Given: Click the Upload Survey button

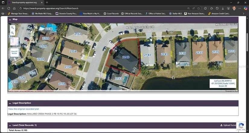Looking at the screenshot, I should [228, 125].
